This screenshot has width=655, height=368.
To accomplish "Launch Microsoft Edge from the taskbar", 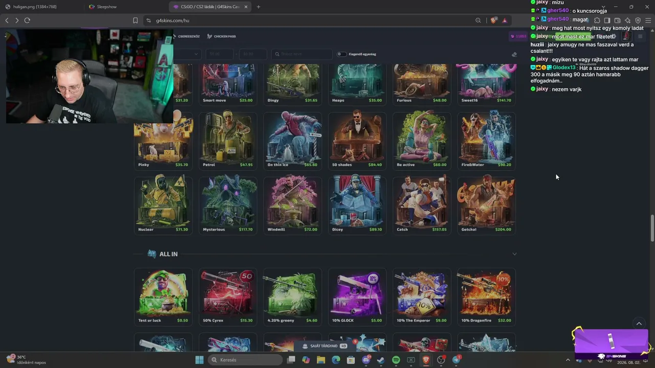I will pyautogui.click(x=336, y=360).
